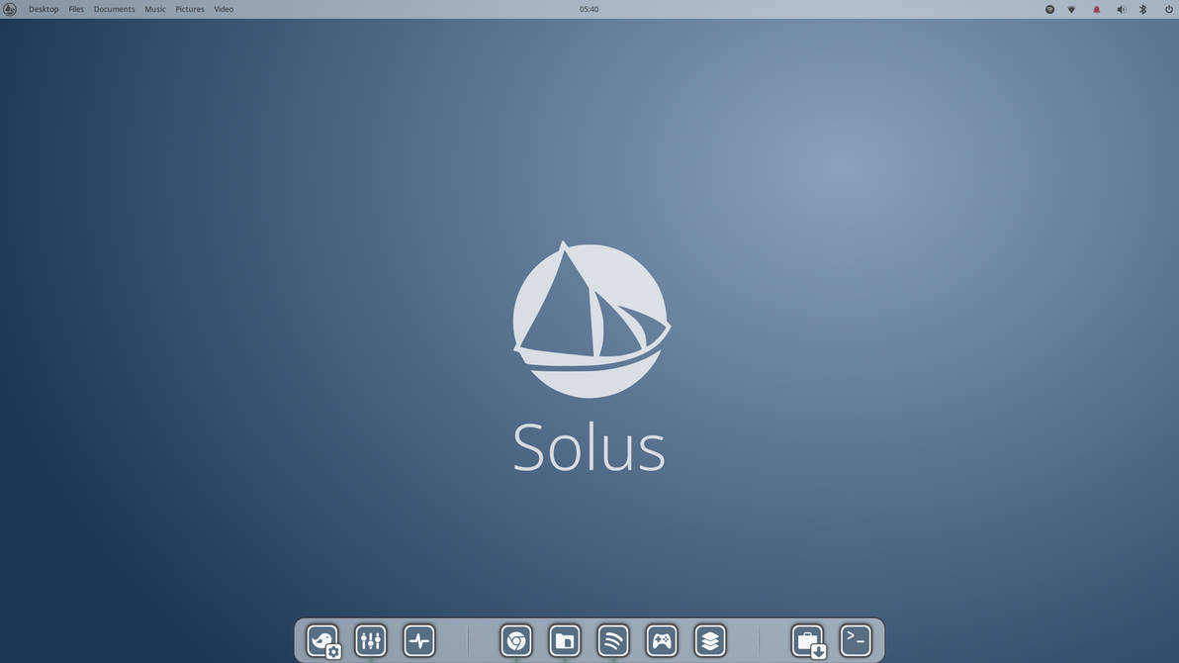1179x663 pixels.
Task: Launch the Software Center layers icon
Action: [x=709, y=640]
